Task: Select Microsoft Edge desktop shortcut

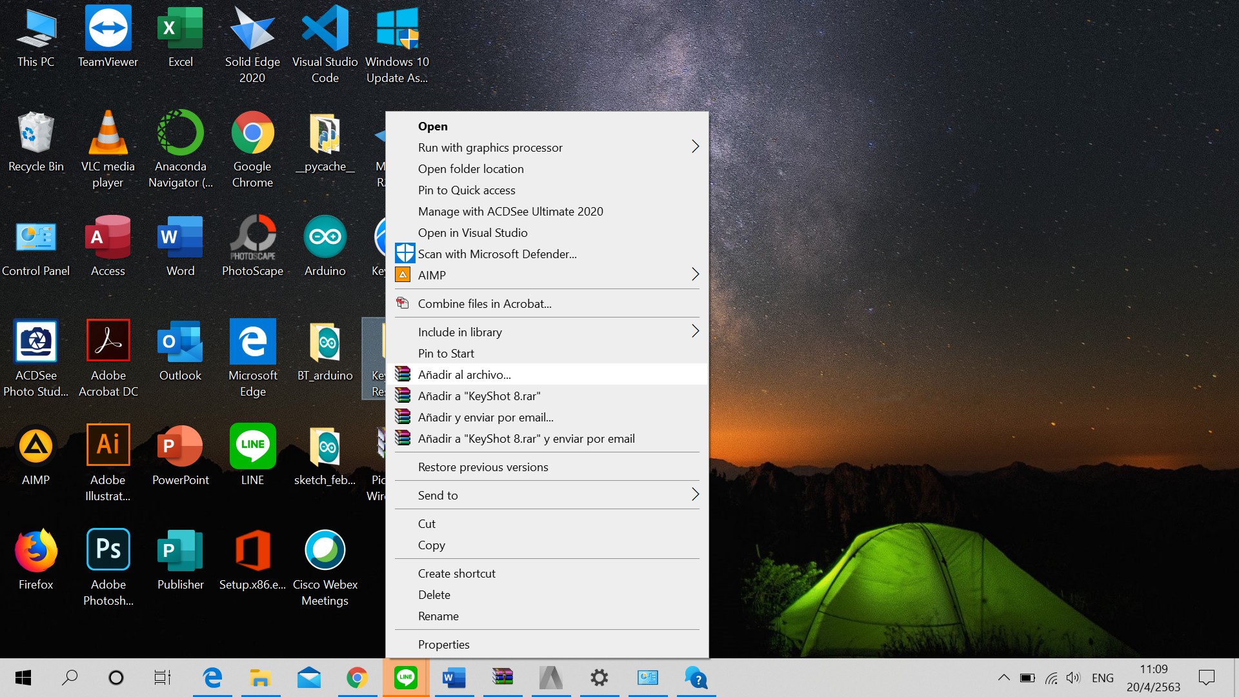Action: [x=252, y=359]
